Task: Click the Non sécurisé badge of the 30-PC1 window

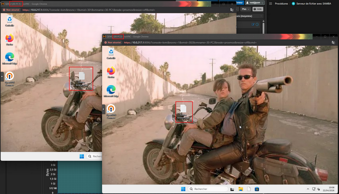Action: tap(11, 10)
